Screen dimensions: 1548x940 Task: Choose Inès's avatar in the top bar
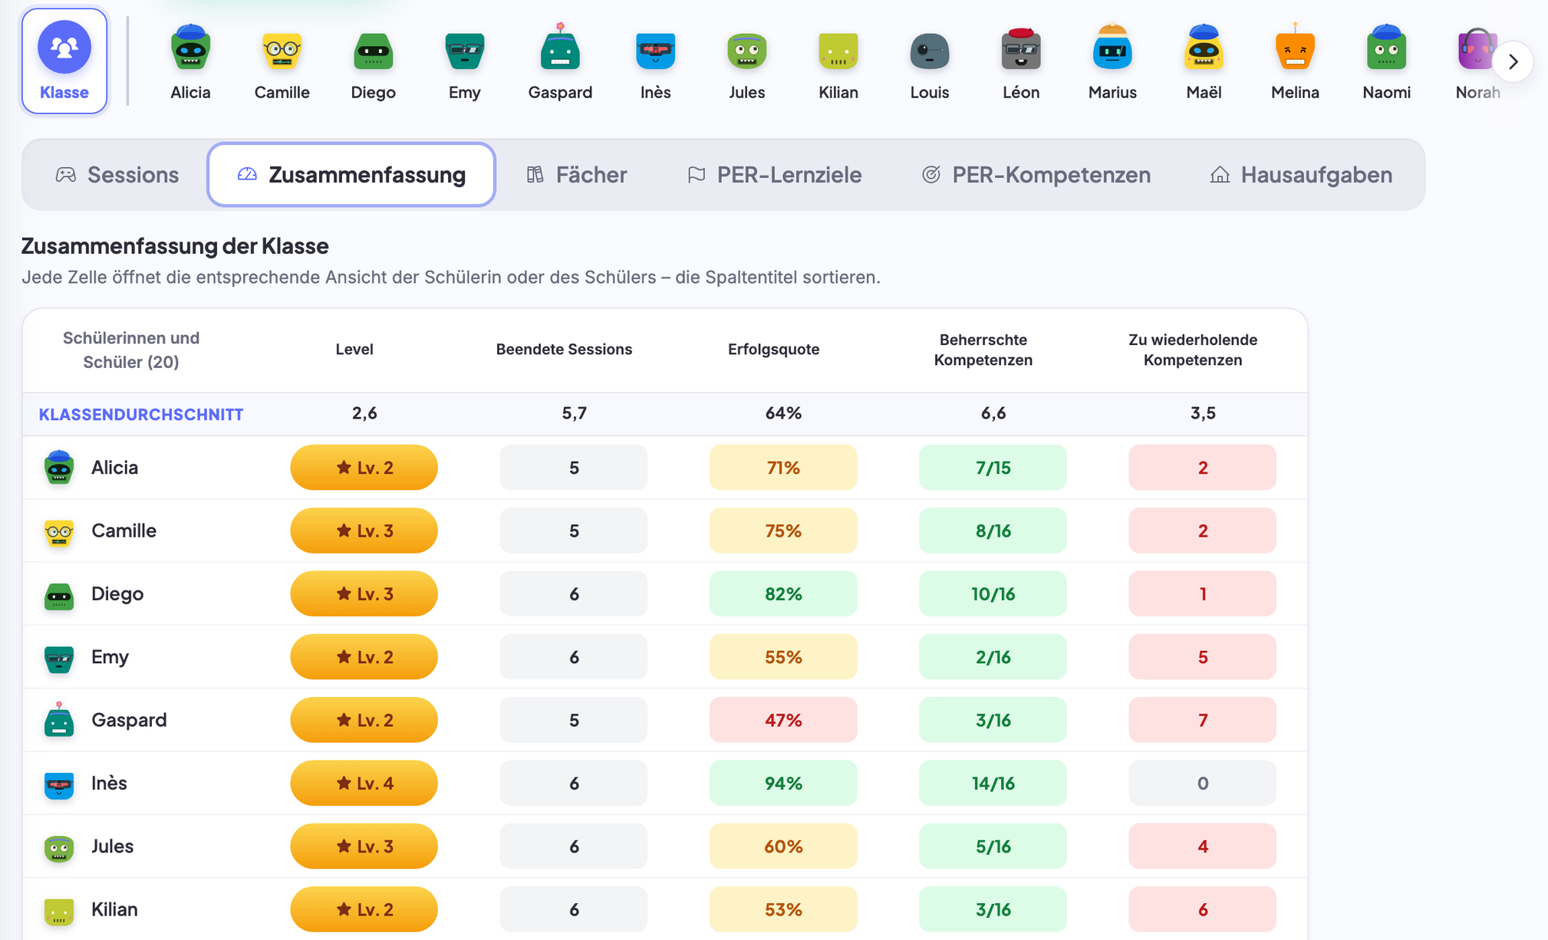(655, 61)
